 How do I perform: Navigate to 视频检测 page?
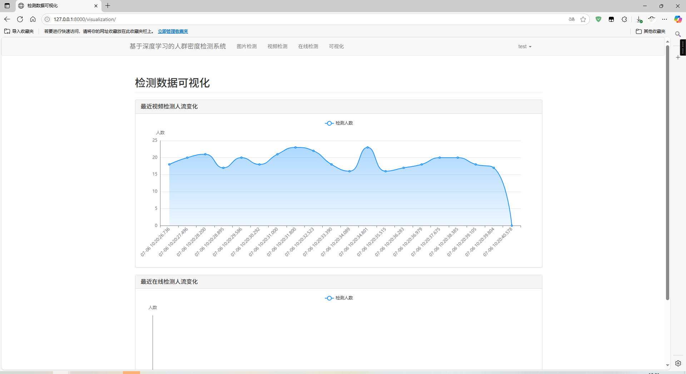278,46
